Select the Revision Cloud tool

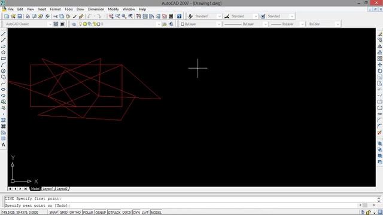[x=4, y=77]
